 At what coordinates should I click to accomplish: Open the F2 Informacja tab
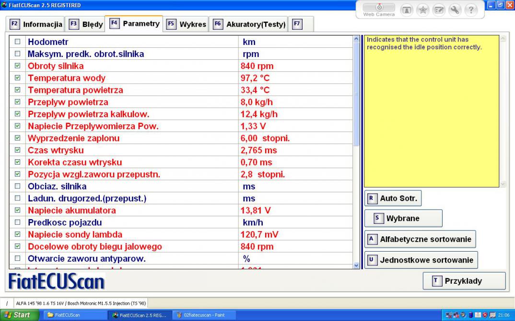(x=35, y=24)
